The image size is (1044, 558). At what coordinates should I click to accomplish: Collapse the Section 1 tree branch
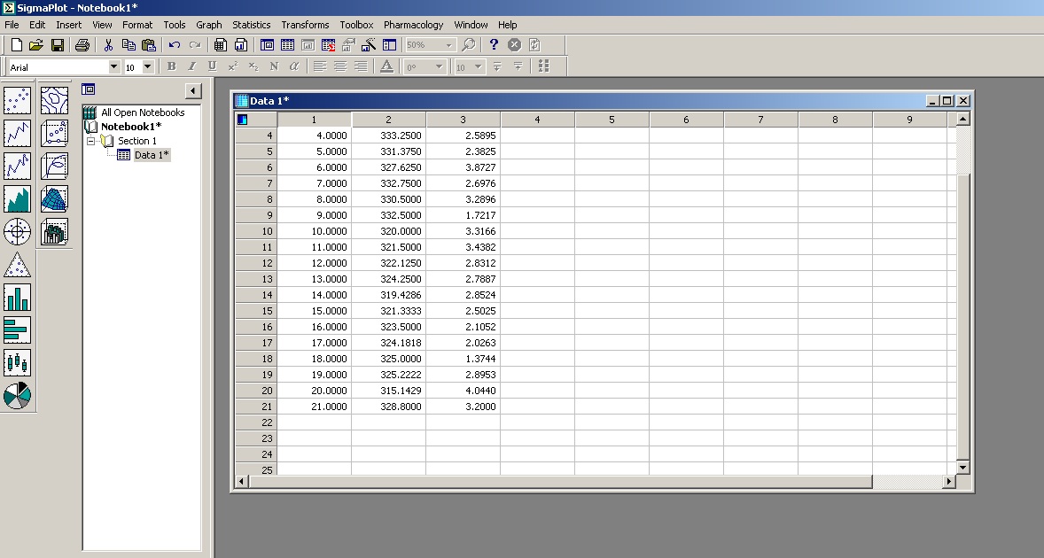click(90, 140)
